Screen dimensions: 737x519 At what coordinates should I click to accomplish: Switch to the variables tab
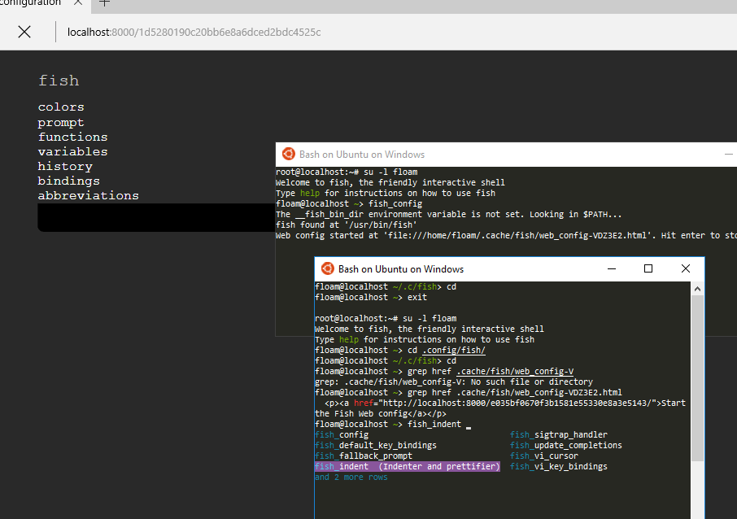(x=73, y=151)
